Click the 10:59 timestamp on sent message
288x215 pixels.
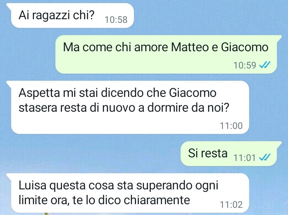[245, 65]
